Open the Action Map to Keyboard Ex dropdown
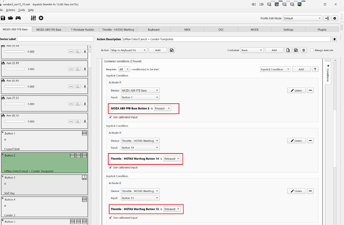Image resolution: width=344 pixels, height=225 pixels. coord(129,50)
